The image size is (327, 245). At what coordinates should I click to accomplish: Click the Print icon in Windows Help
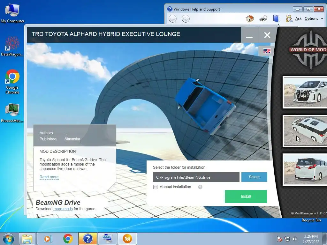[x=263, y=19]
